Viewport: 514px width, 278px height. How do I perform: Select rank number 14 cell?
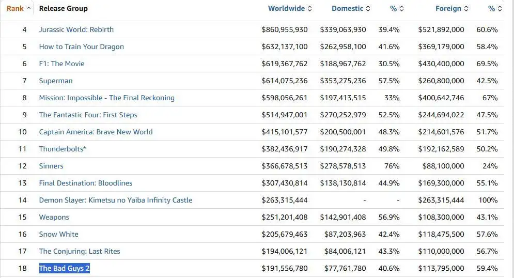22,200
